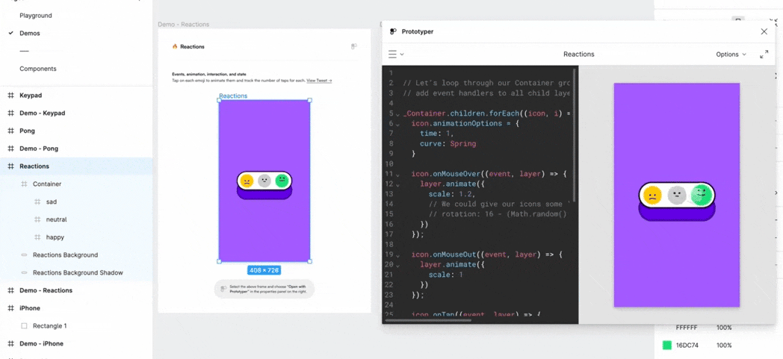Click the Rectangle 1 layer icon
The height and width of the screenshot is (359, 783).
tap(24, 326)
